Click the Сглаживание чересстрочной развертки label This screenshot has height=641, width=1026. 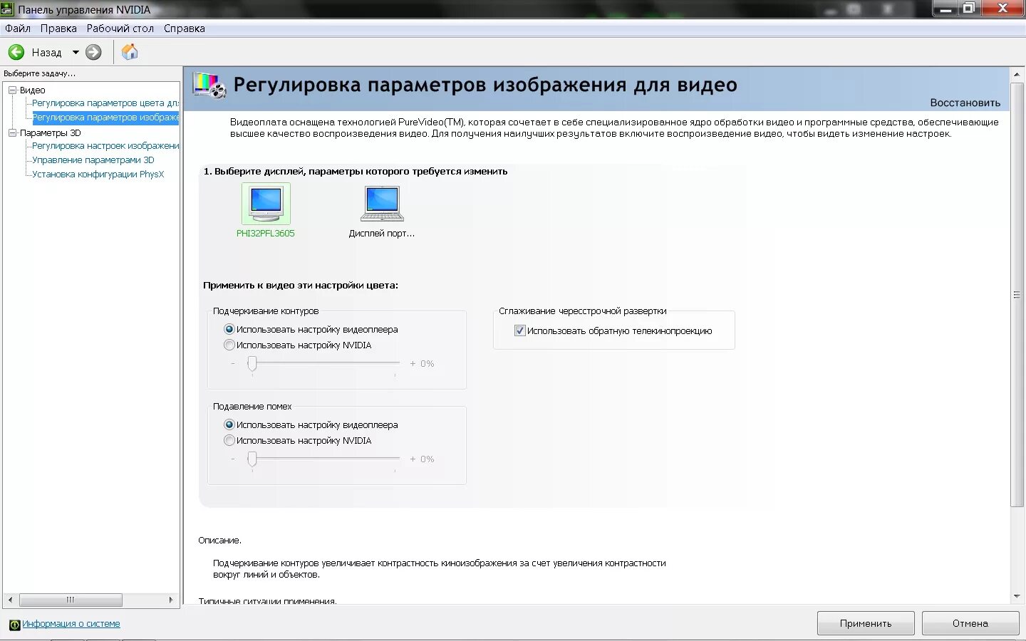click(x=583, y=311)
